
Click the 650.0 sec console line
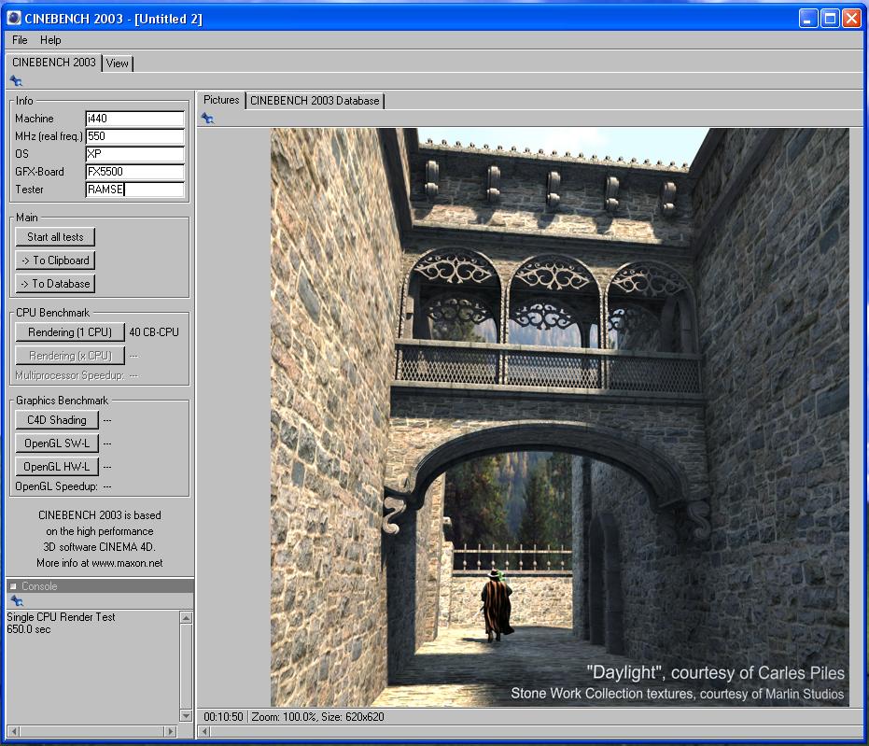[29, 629]
